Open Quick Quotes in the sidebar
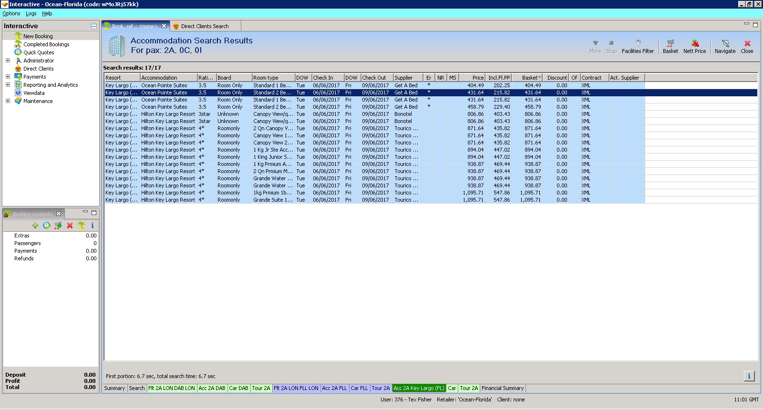The height and width of the screenshot is (410, 763). click(39, 52)
